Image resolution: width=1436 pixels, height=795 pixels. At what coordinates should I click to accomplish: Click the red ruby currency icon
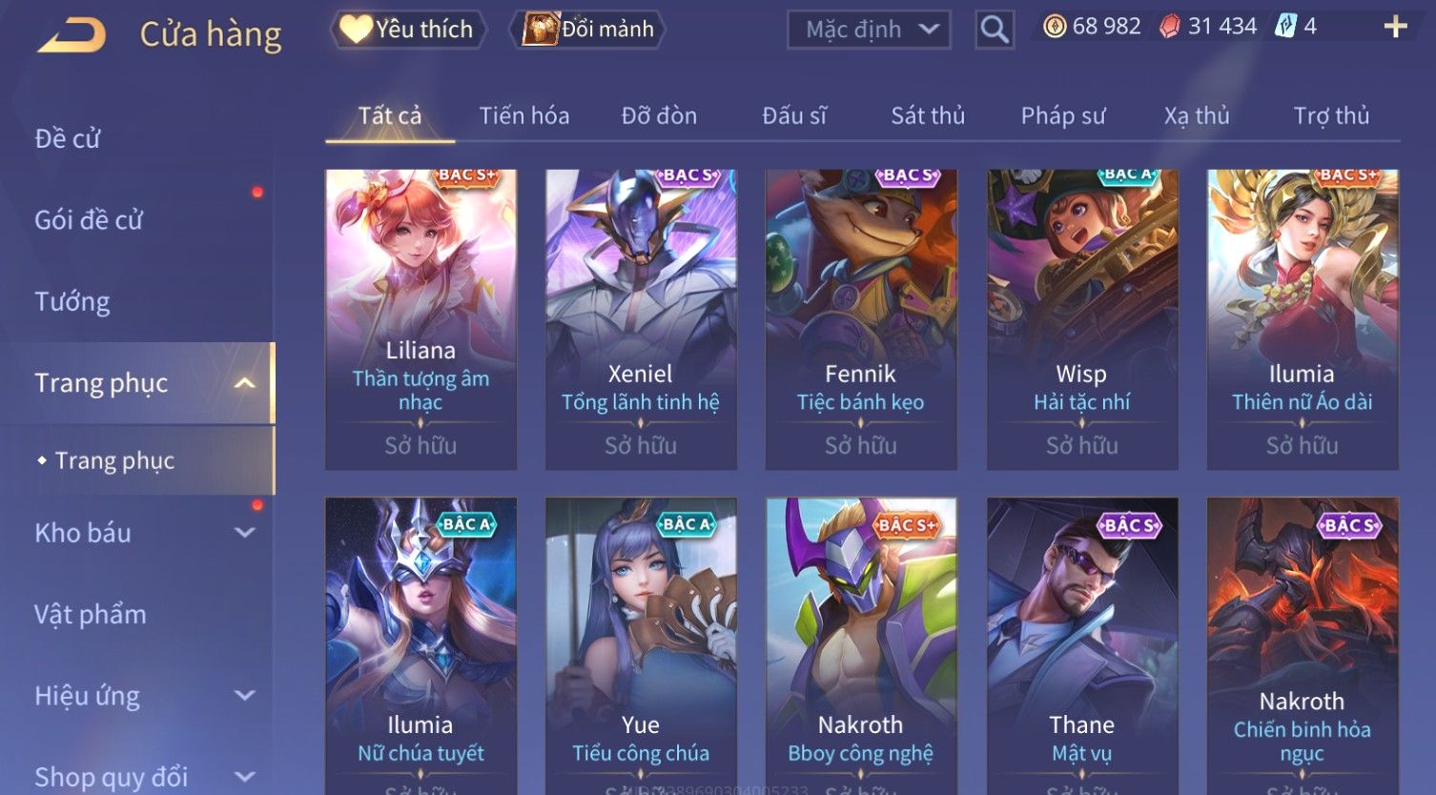pos(1170,27)
